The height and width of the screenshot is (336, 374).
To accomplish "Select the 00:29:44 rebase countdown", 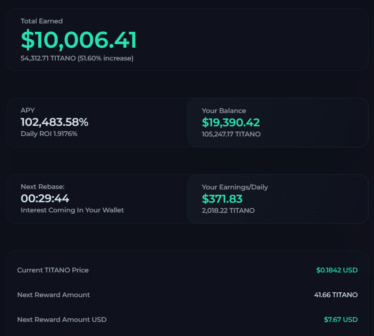I will tap(45, 198).
